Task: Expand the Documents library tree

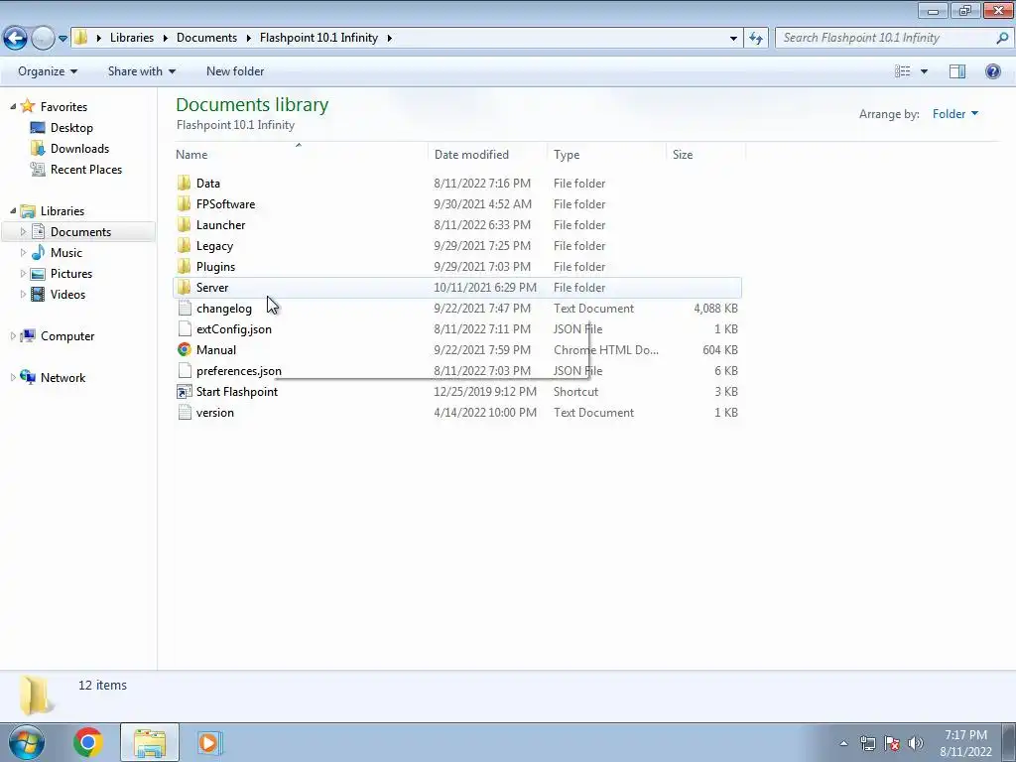Action: tap(24, 231)
